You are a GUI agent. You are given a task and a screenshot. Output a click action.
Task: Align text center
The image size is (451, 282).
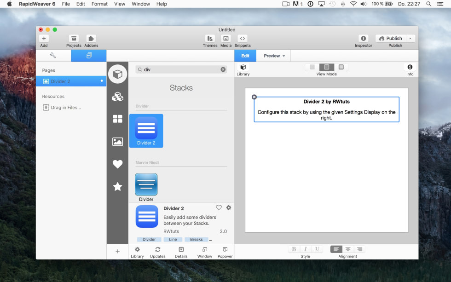[x=348, y=249]
